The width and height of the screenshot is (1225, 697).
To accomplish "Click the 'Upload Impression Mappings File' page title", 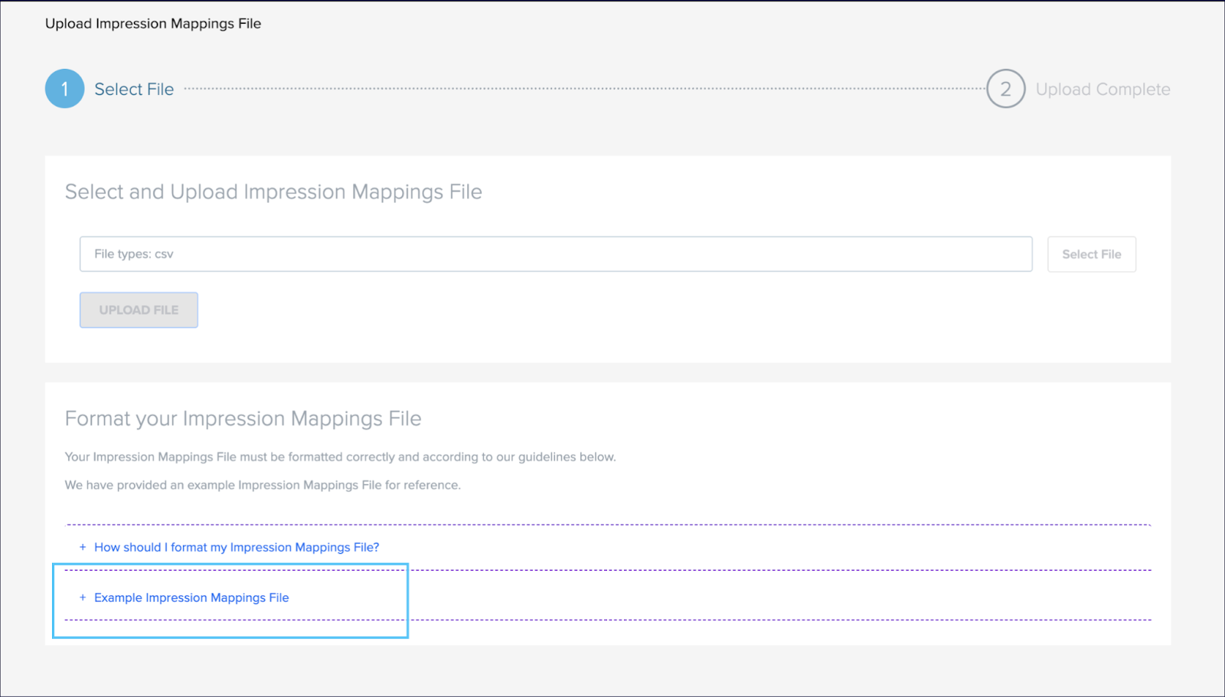I will click(153, 24).
